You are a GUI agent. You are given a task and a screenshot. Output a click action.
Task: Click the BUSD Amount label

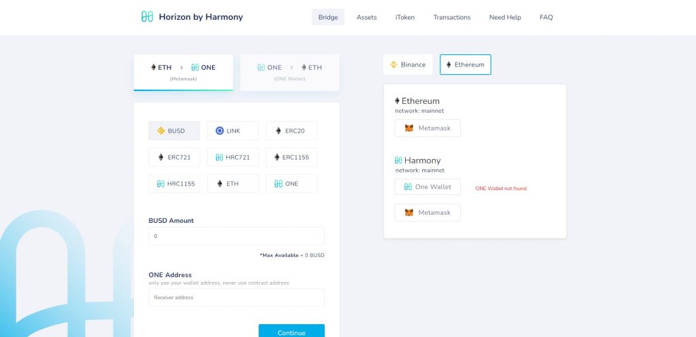click(171, 220)
